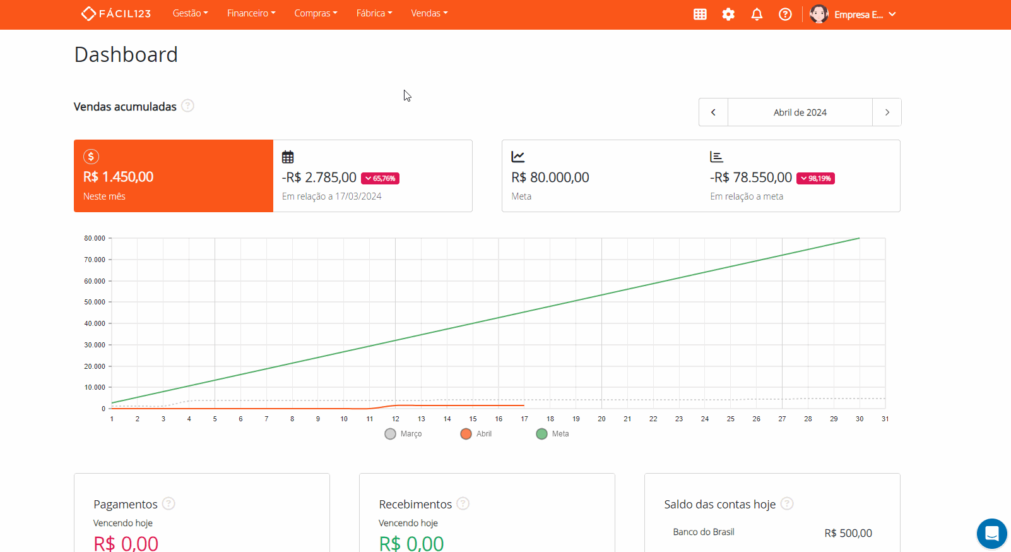Viewport: 1011px width, 552px height.
Task: Toggle Abril series in chart legend
Action: point(476,434)
